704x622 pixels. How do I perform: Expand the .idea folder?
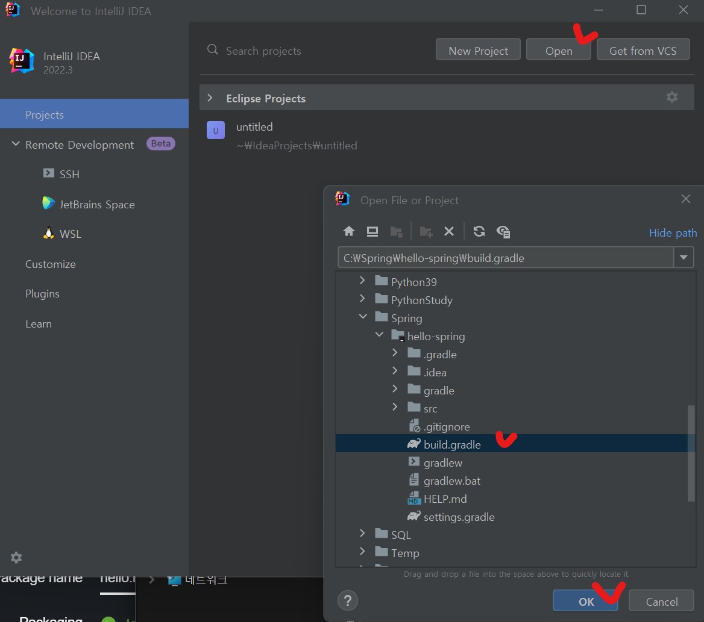coord(395,371)
